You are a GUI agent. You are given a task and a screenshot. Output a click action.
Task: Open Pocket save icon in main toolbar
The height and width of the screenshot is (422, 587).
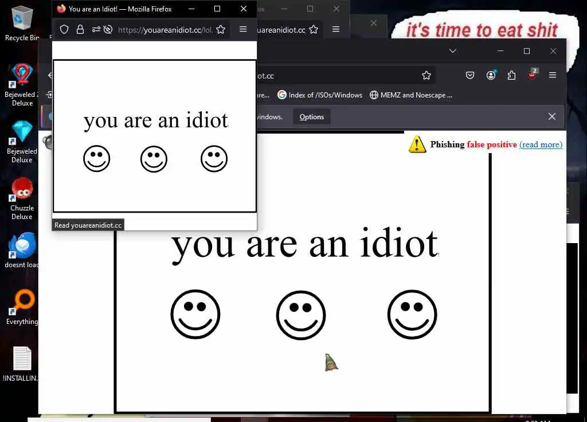click(470, 75)
